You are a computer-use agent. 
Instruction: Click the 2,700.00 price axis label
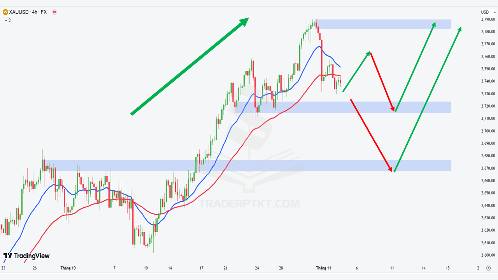(488, 131)
